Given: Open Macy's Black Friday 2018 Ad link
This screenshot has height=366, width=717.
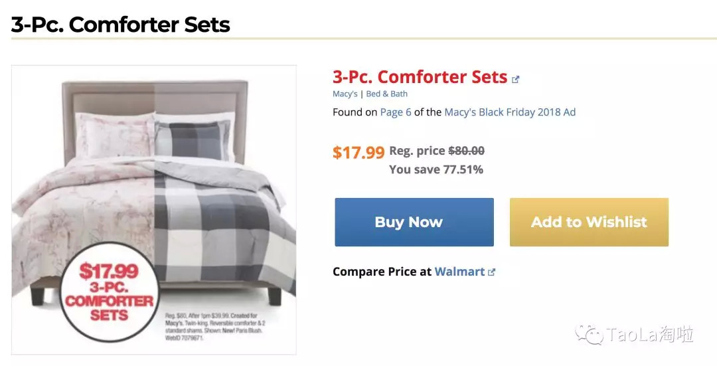Looking at the screenshot, I should 510,112.
